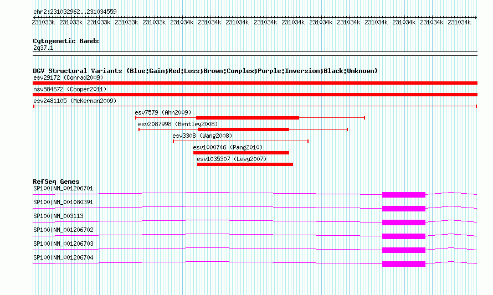Viewport: 493px width, 295px height.
Task: Select the 2q37.1 band label
Action: (x=43, y=48)
